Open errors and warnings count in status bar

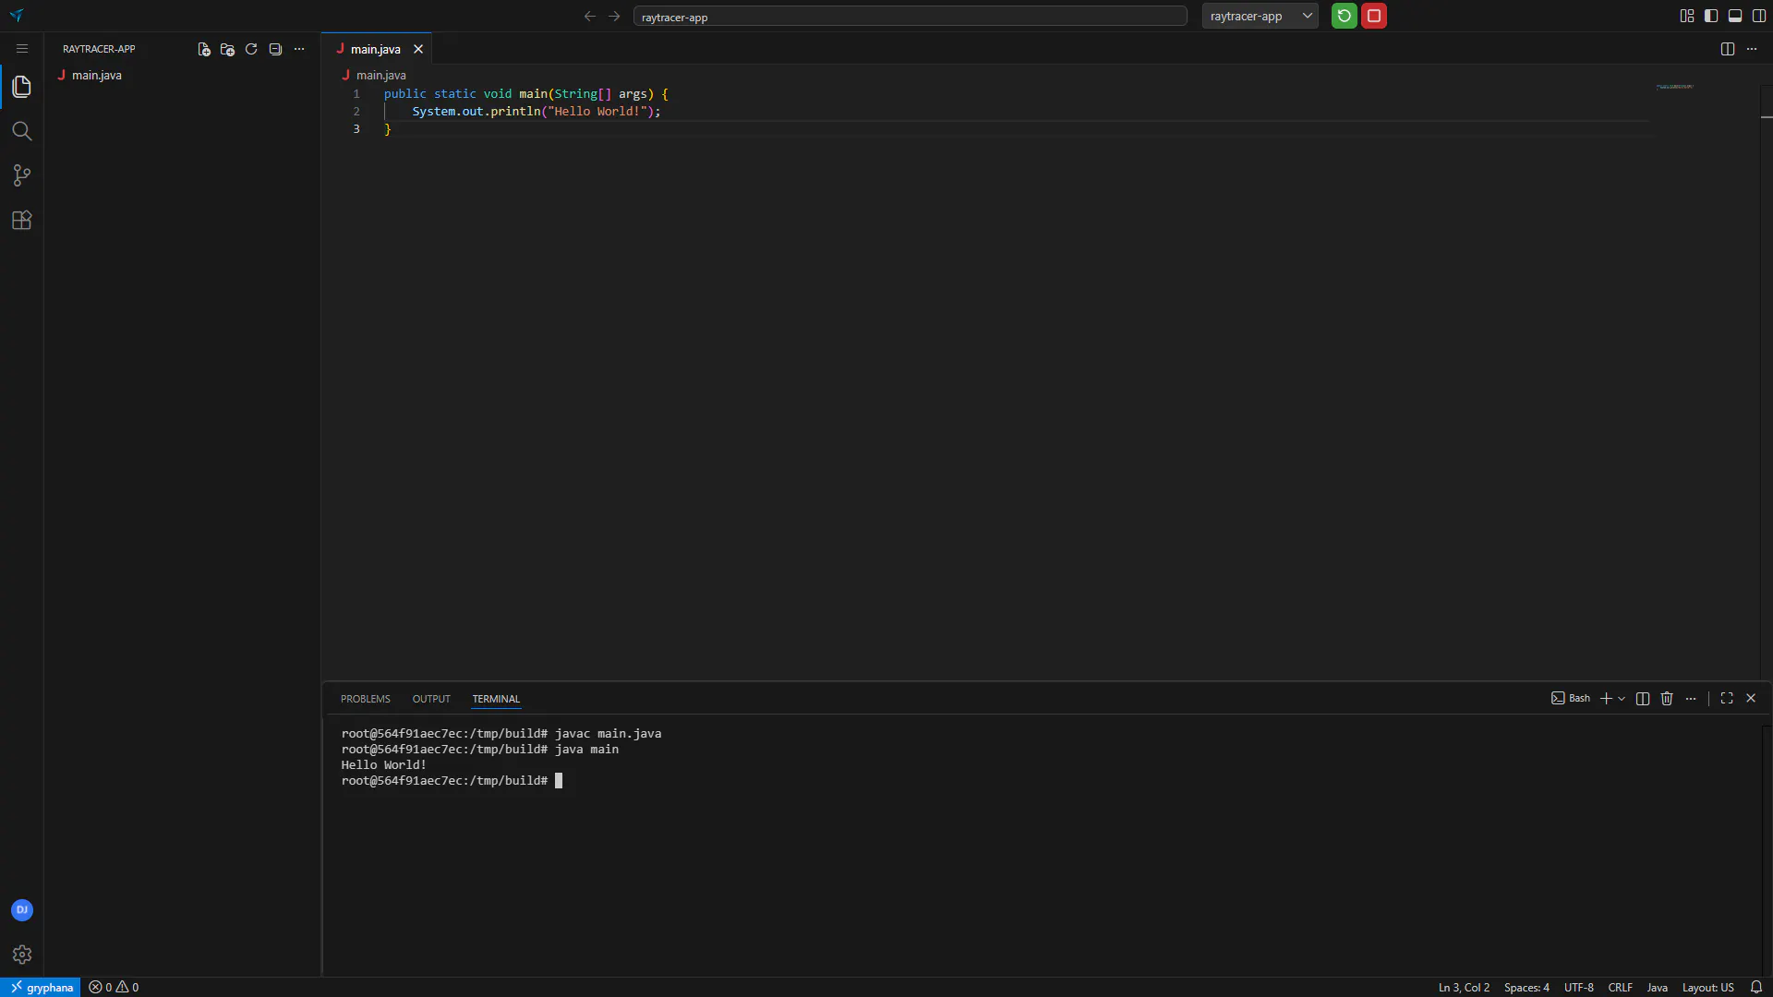pyautogui.click(x=114, y=988)
